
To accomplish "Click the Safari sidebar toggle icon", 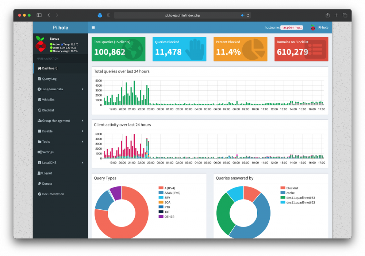I will 39,15.
